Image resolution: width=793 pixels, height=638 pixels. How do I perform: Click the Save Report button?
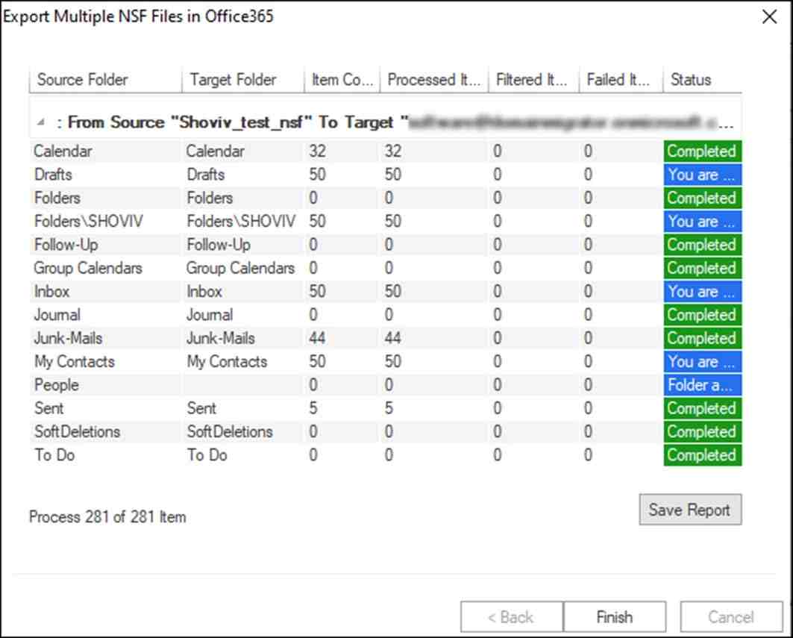point(689,510)
